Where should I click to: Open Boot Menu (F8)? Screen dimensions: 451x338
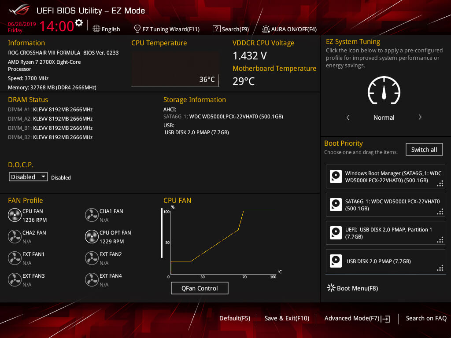[x=352, y=288]
